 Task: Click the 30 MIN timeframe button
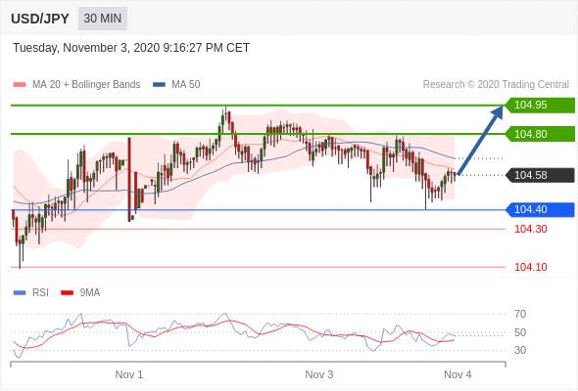click(x=103, y=18)
